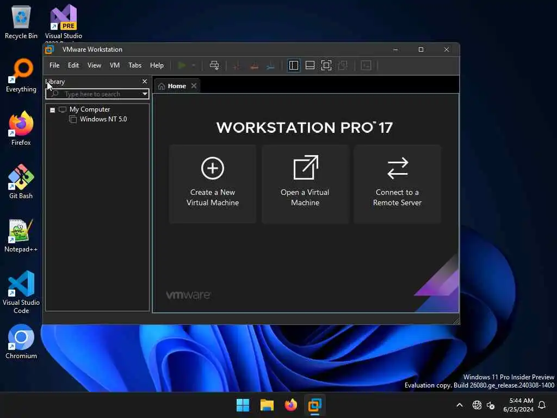Select My Computer in the library

tap(90, 109)
